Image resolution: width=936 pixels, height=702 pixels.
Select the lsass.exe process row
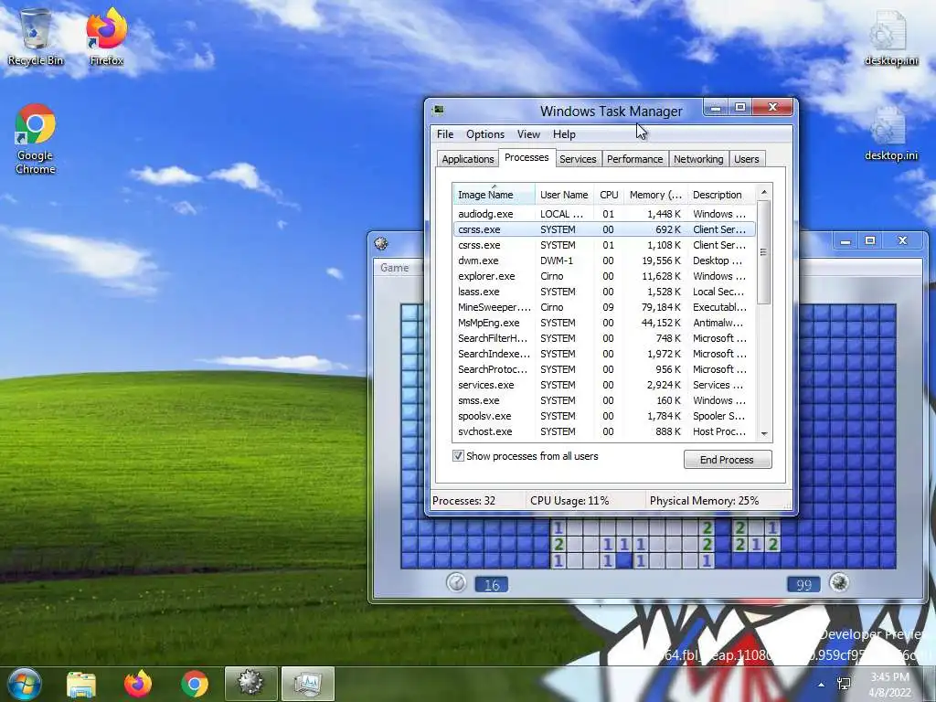603,292
